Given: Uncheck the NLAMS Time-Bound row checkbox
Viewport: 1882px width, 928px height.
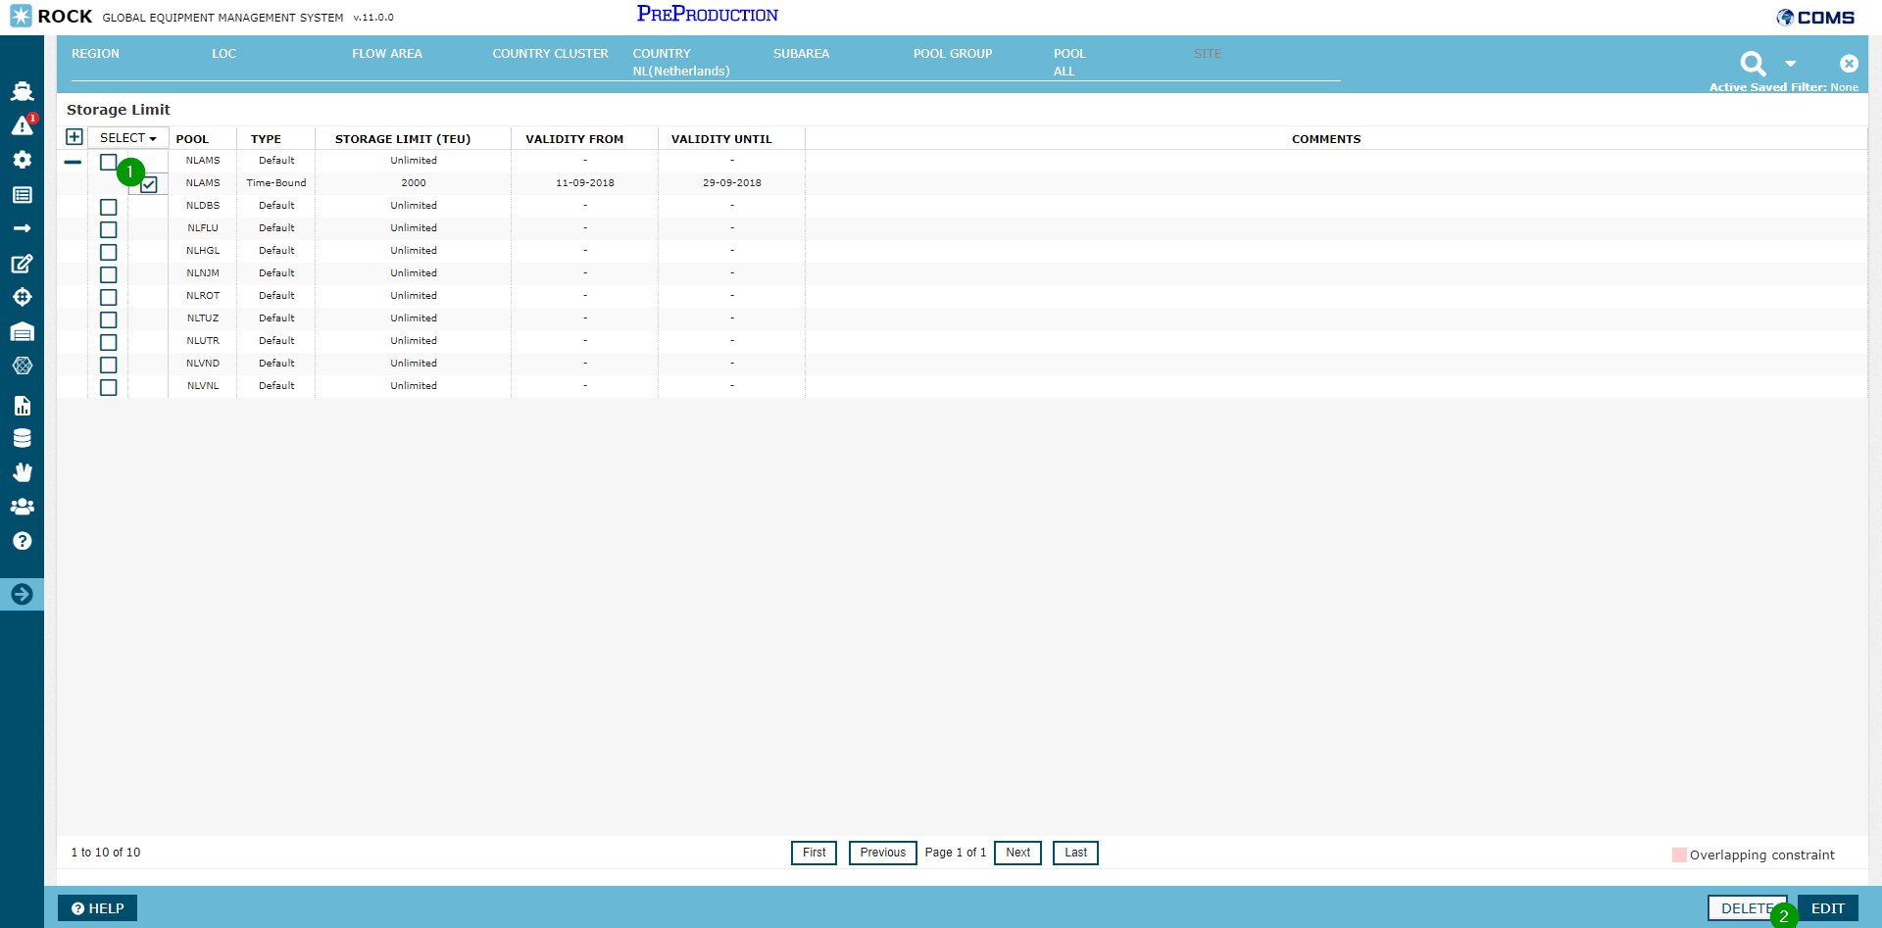Looking at the screenshot, I should 149,185.
